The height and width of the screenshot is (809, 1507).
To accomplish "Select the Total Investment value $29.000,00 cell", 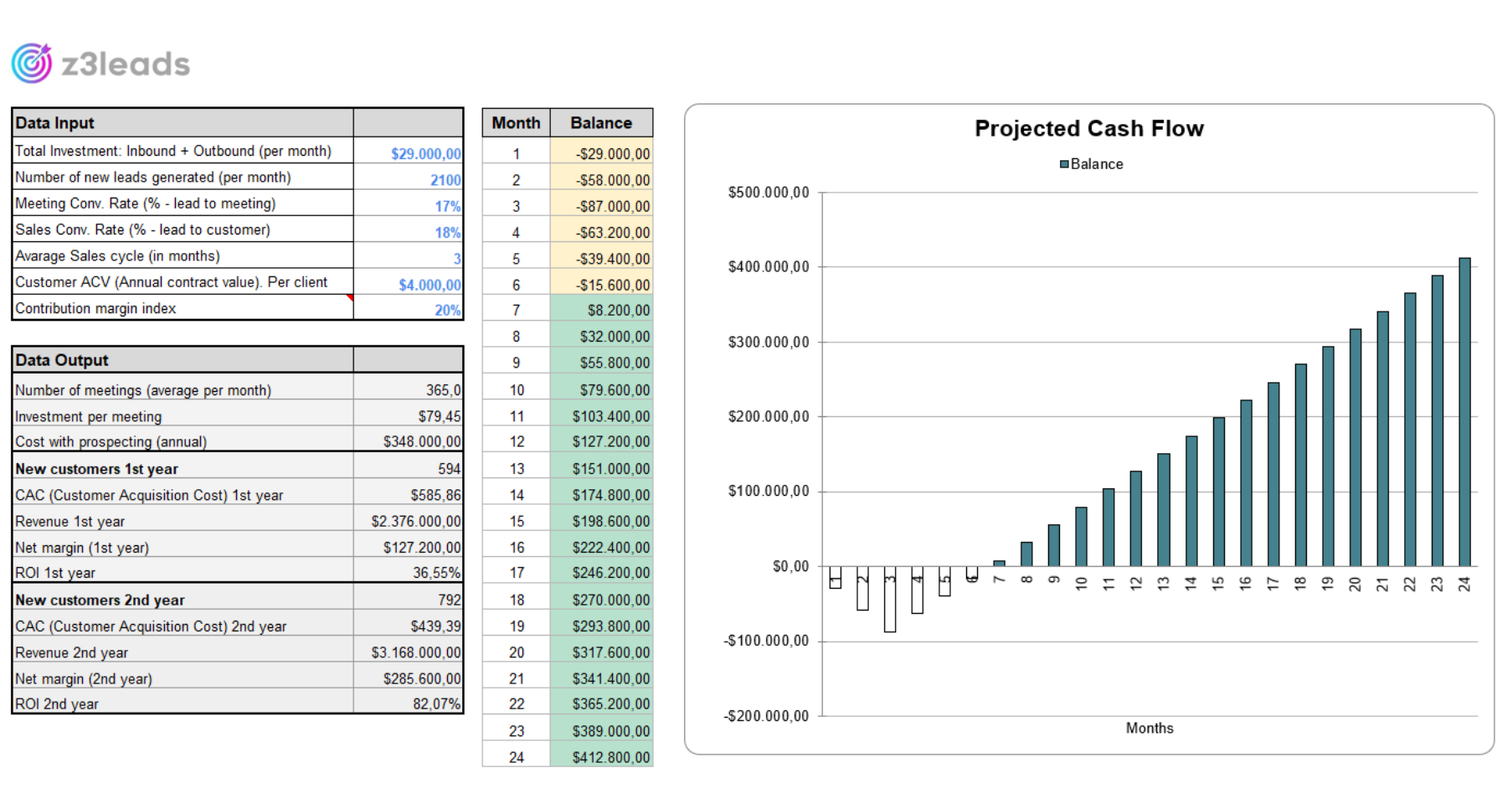I will 409,152.
